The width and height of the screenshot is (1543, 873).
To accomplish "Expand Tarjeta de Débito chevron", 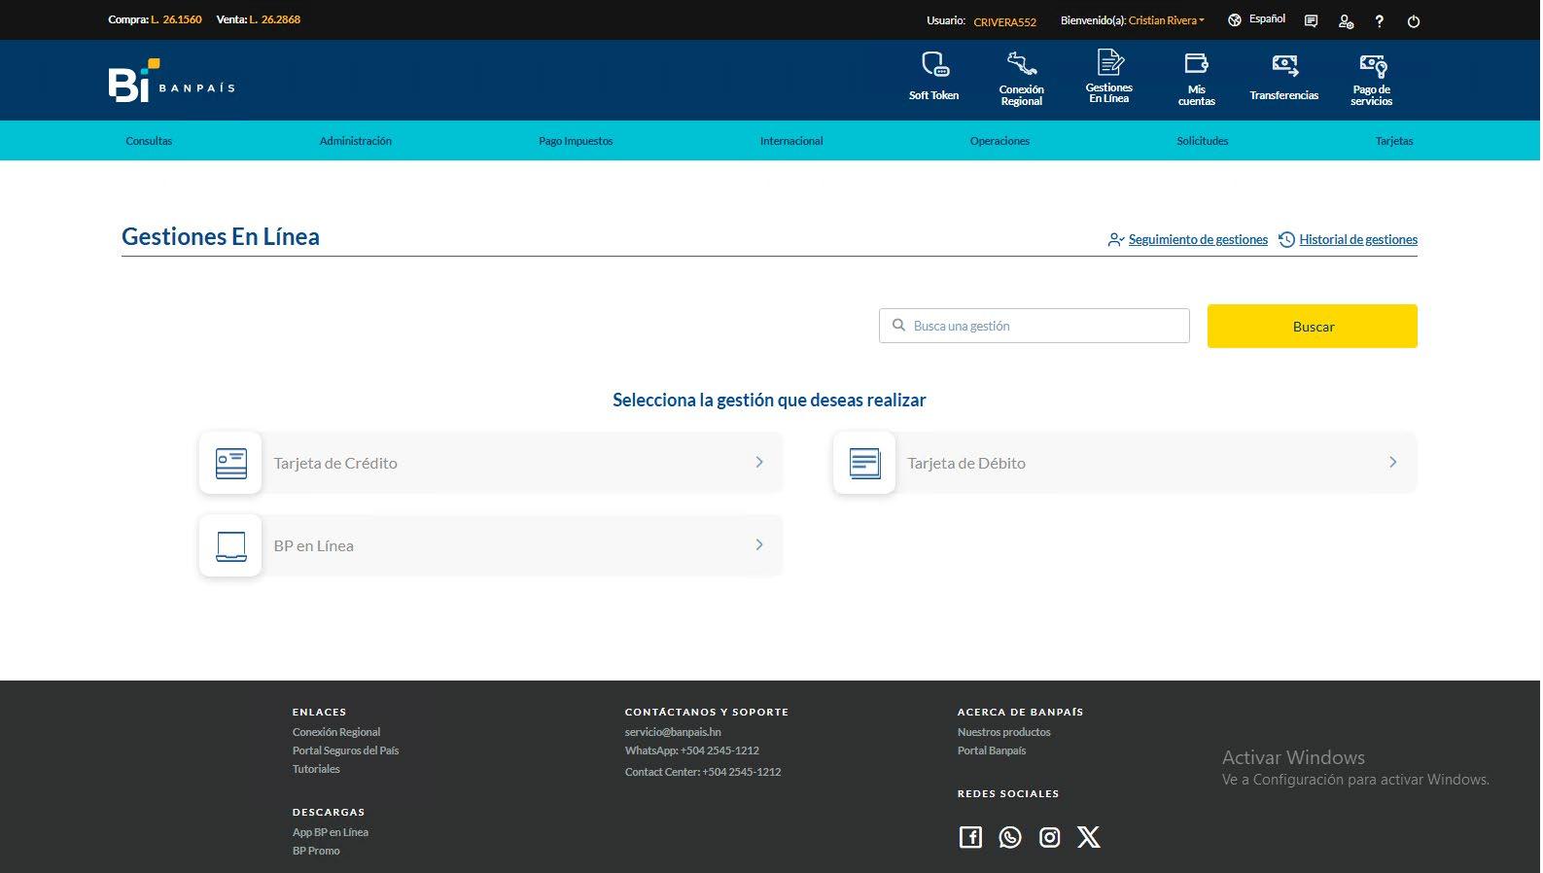I will click(1393, 463).
